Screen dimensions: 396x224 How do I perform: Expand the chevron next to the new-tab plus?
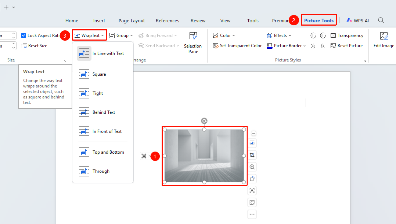14,7
